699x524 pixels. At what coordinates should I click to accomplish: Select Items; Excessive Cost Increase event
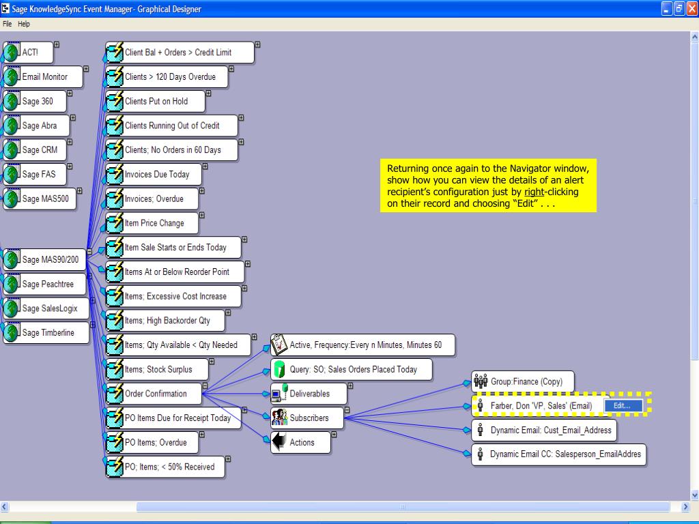coord(173,296)
